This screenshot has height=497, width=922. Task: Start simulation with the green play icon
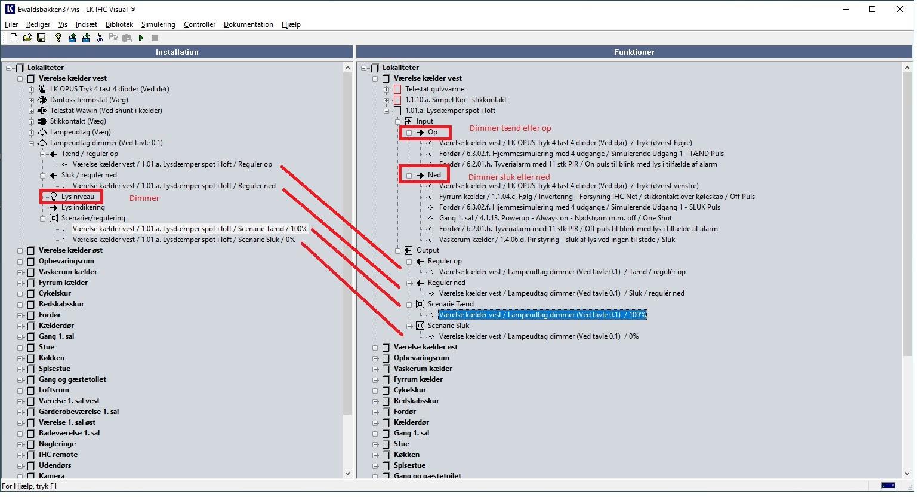pos(141,38)
